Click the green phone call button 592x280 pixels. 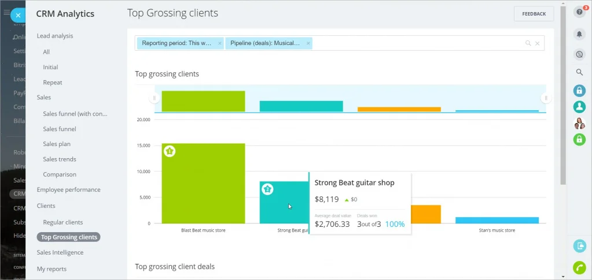(x=579, y=267)
